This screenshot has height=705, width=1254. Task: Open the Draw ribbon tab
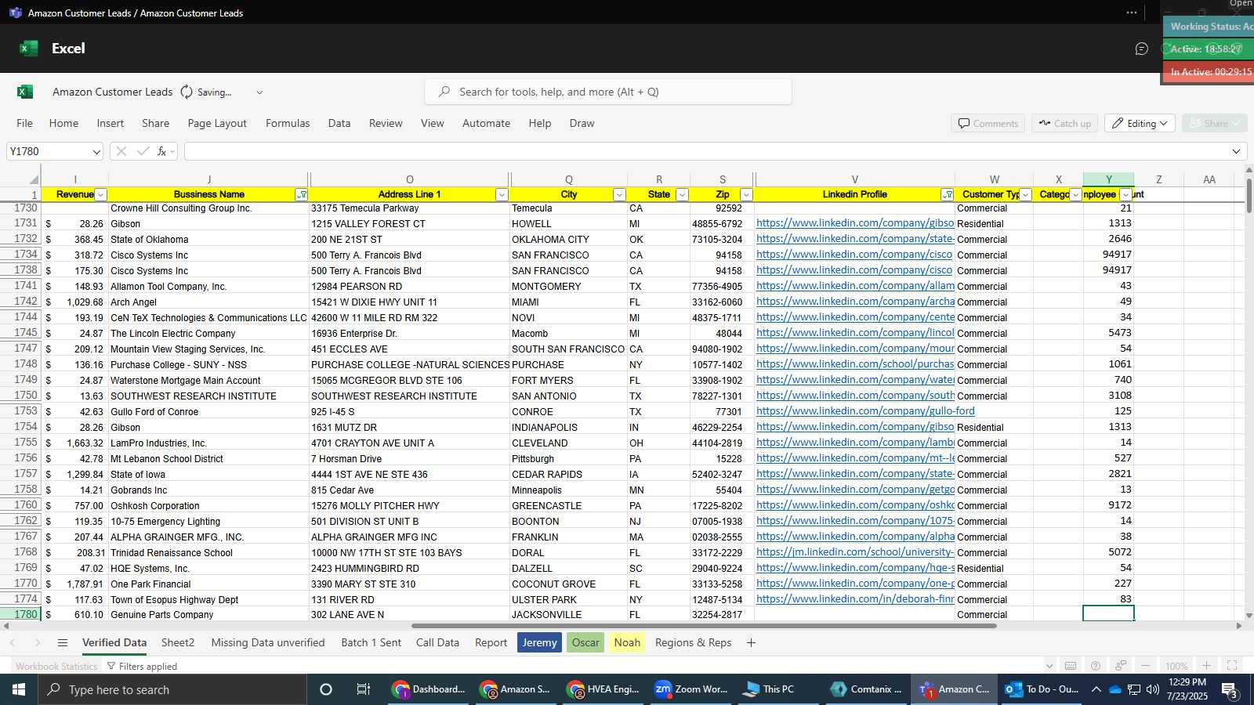582,123
